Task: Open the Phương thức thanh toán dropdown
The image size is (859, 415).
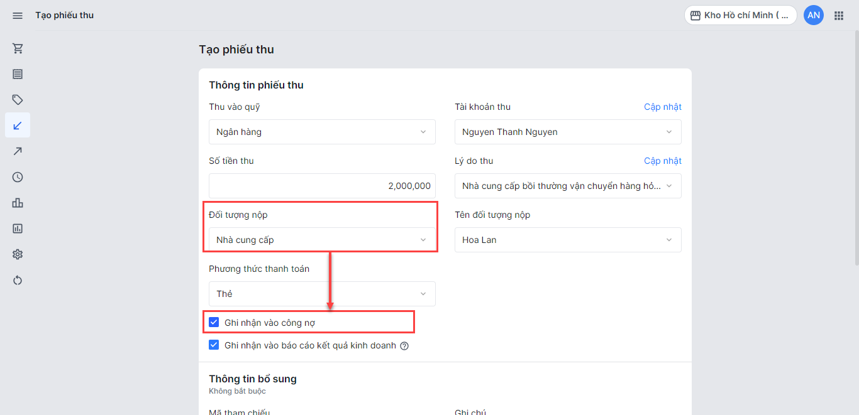Action: pos(322,294)
